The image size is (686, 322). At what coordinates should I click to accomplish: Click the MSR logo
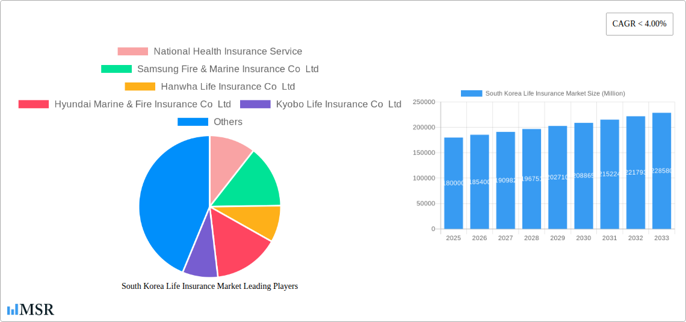click(31, 309)
